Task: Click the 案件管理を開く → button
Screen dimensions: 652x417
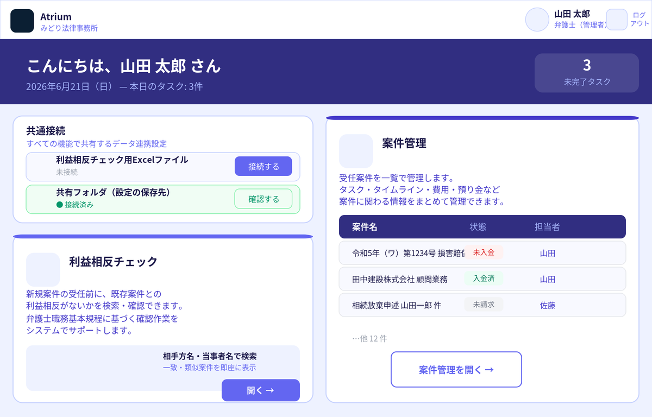Action: pos(456,369)
